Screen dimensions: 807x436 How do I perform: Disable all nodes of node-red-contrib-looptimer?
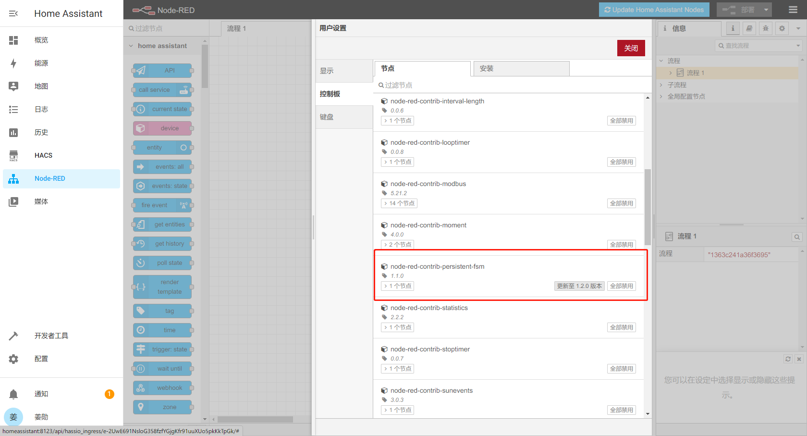point(621,162)
